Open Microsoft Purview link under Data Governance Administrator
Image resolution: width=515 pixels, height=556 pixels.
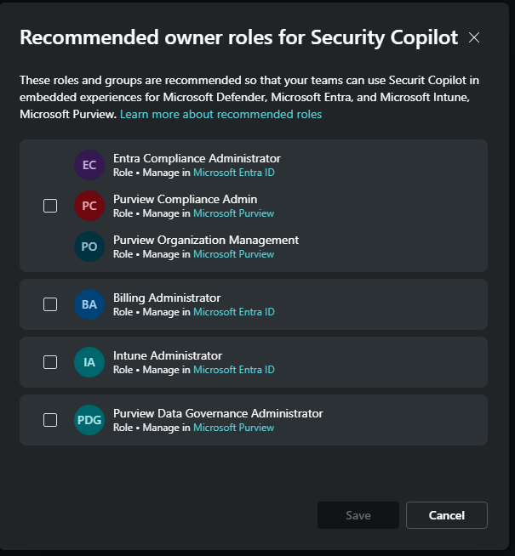click(x=233, y=428)
